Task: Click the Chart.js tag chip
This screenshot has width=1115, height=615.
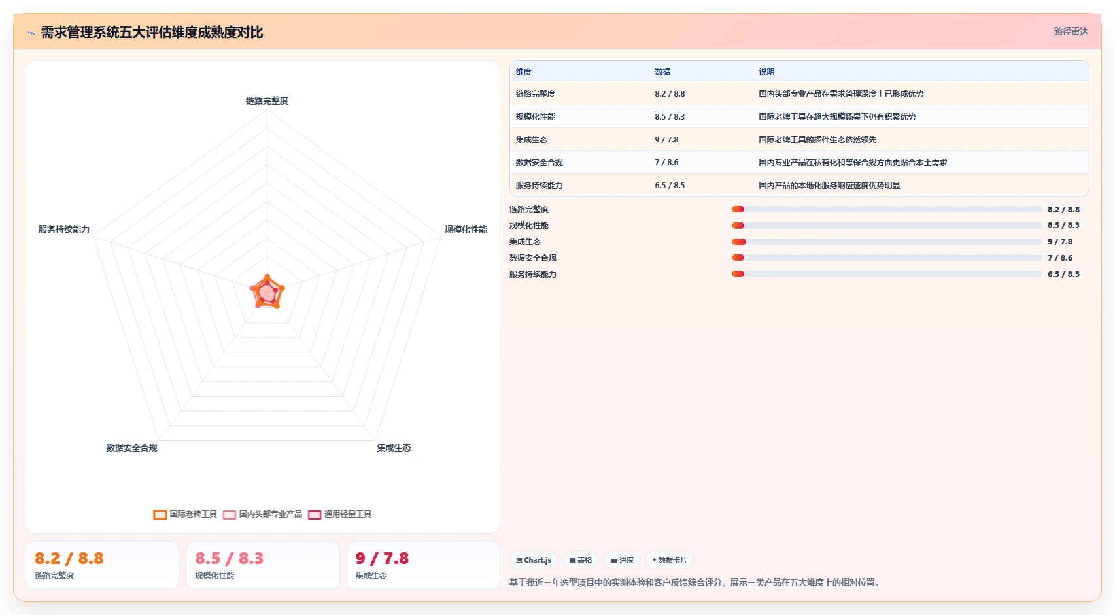Action: click(x=533, y=560)
